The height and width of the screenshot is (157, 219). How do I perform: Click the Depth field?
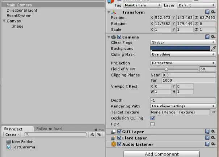click(183, 100)
